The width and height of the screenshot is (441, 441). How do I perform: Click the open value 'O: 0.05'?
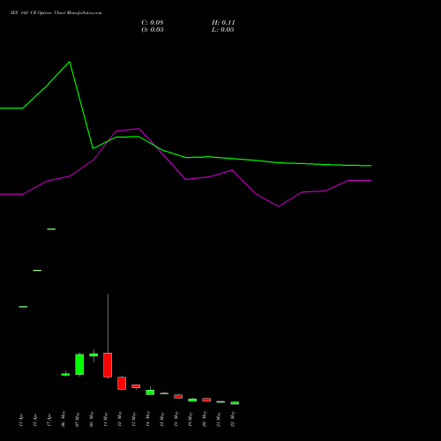pyautogui.click(x=153, y=30)
